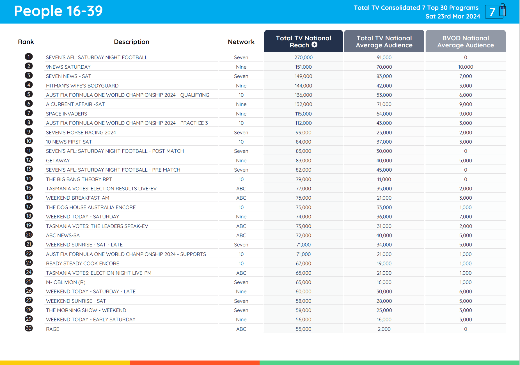The width and height of the screenshot is (520, 365).
Task: Select WEEKEND SUNRISE - SAT - LATE
Action: (84, 245)
